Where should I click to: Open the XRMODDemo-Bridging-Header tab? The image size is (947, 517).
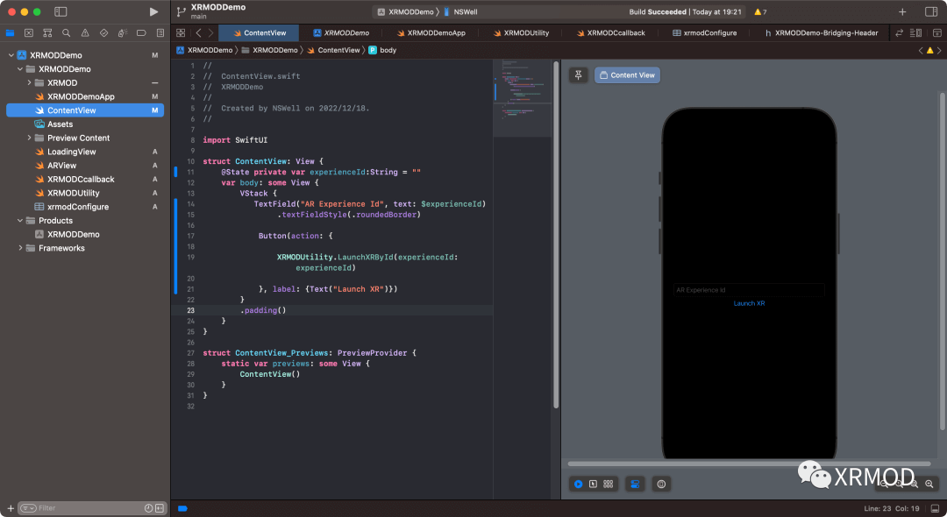820,33
